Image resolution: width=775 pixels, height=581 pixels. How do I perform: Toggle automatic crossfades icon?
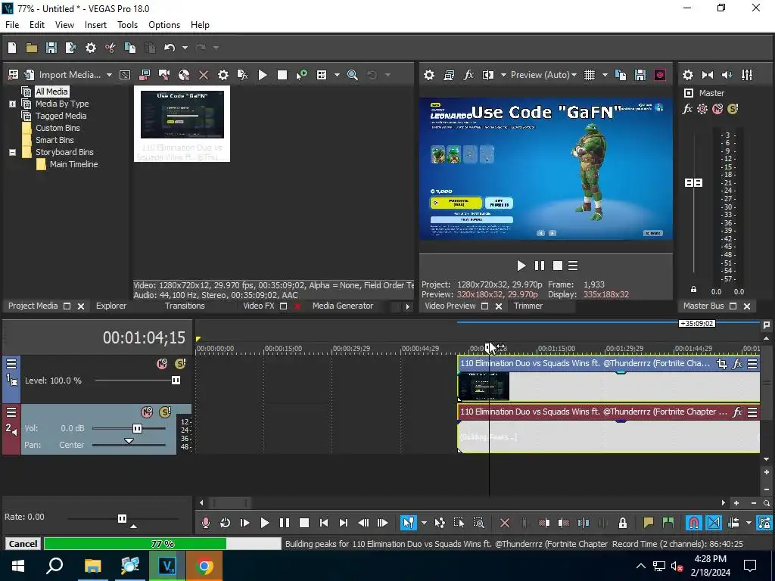coord(714,523)
